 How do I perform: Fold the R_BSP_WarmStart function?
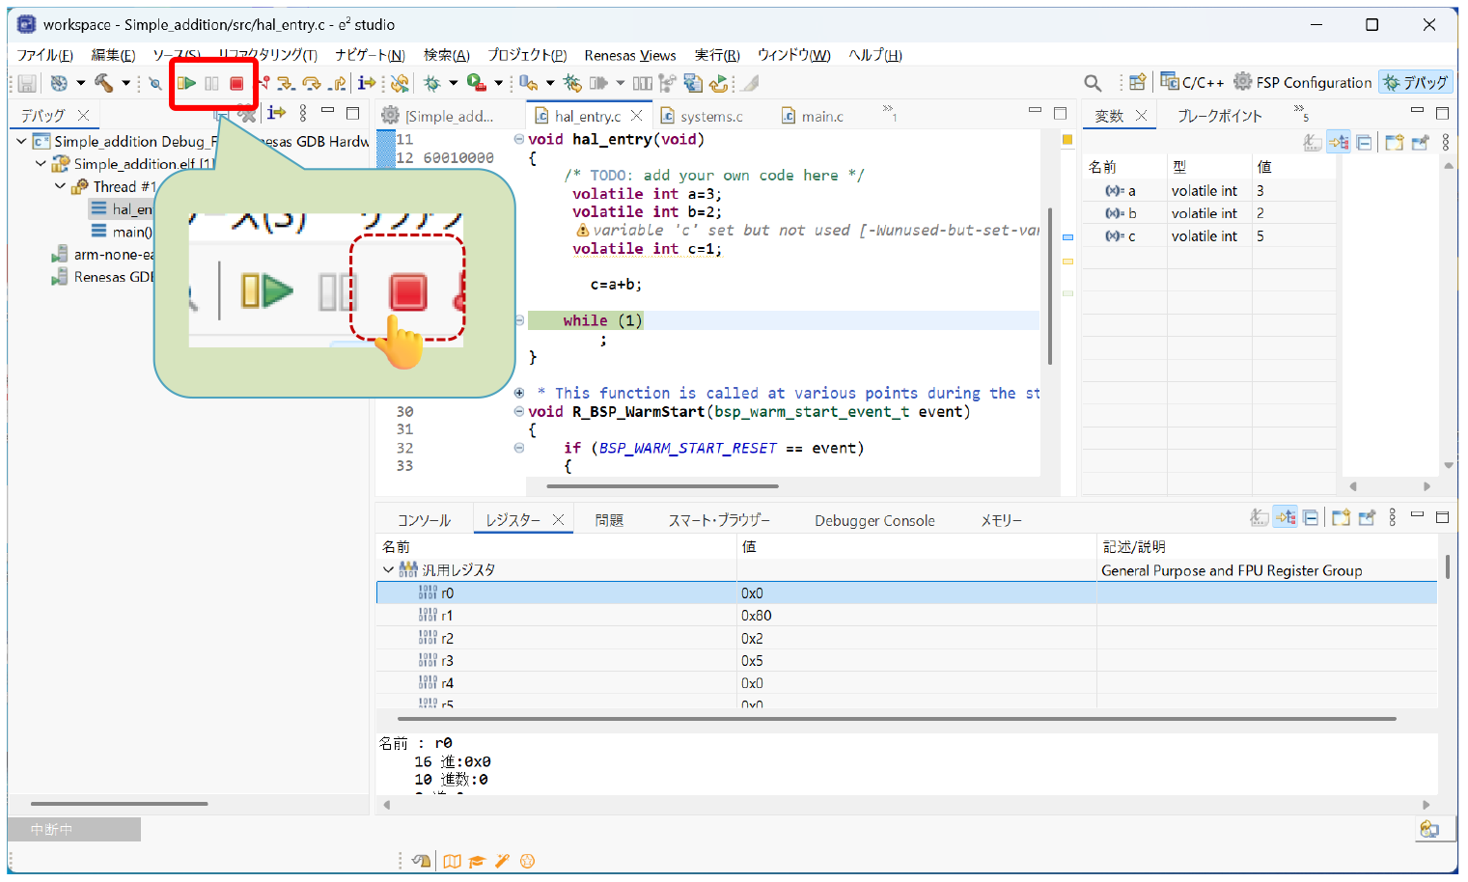click(x=519, y=411)
